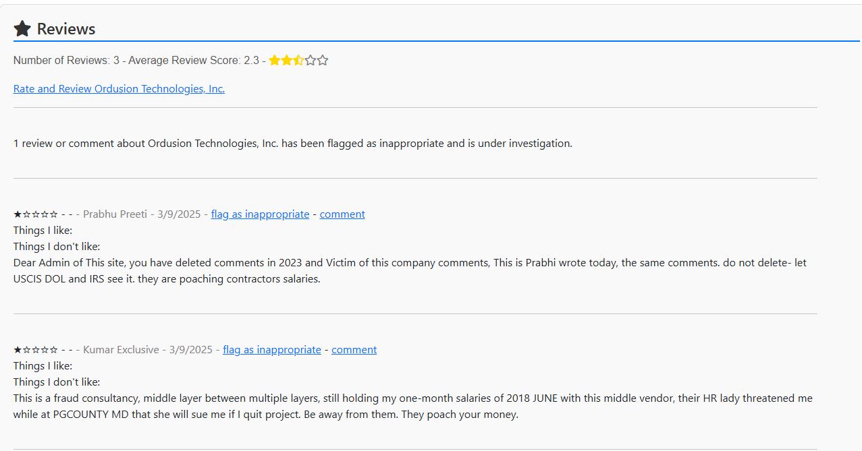Click 'Things I don't like:' in Kumar's review
Screen dimensions: 862x451
click(57, 382)
